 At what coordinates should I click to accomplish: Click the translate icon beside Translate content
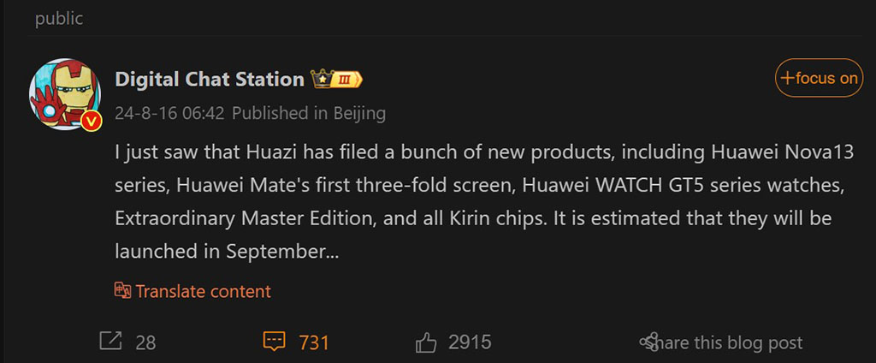122,290
